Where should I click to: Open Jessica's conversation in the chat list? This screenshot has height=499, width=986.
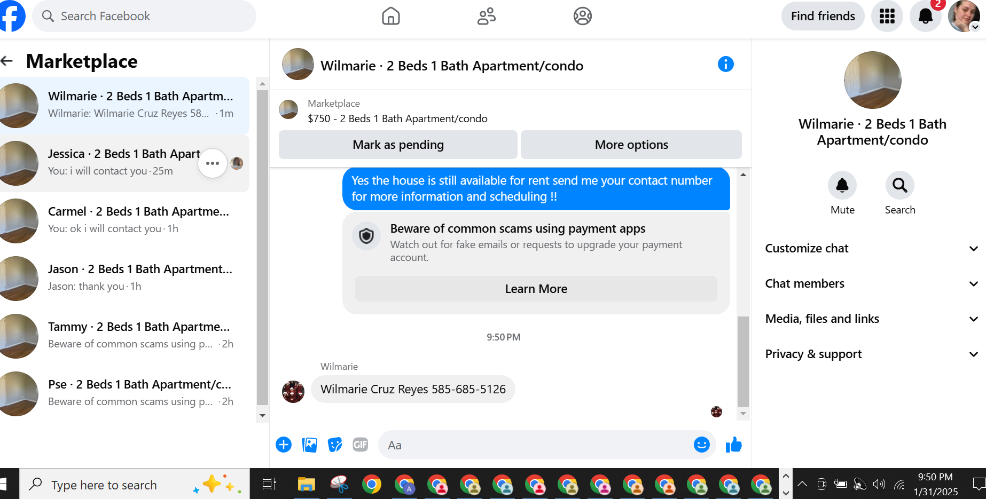(x=124, y=163)
